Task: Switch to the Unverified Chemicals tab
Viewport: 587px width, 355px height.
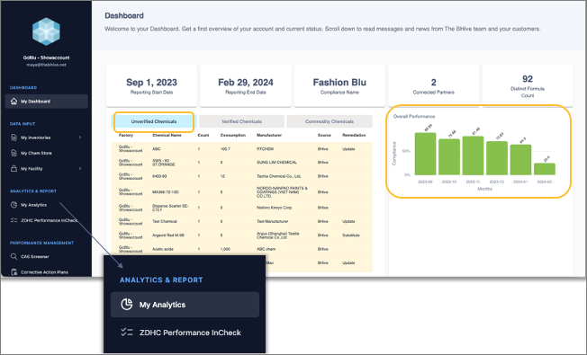Action: tap(154, 121)
